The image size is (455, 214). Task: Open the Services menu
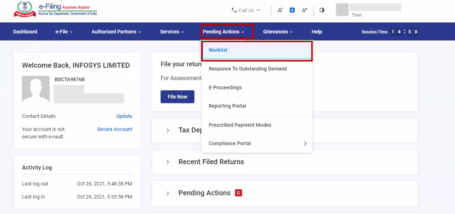172,32
